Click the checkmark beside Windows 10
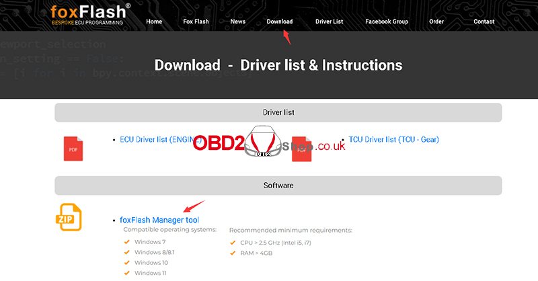The height and width of the screenshot is (281, 538). point(126,263)
